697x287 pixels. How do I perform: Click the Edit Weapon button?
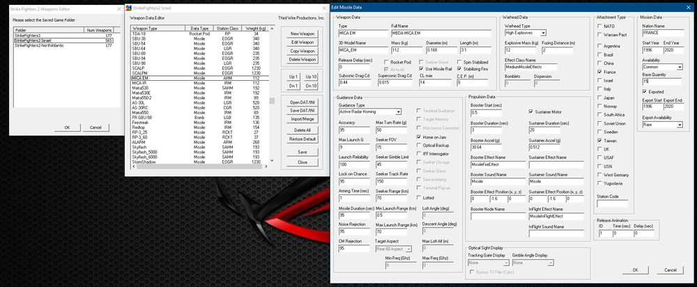pos(302,42)
